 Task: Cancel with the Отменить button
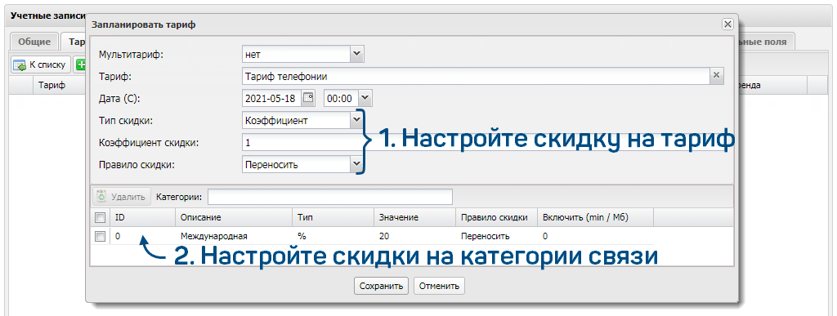[x=439, y=286]
